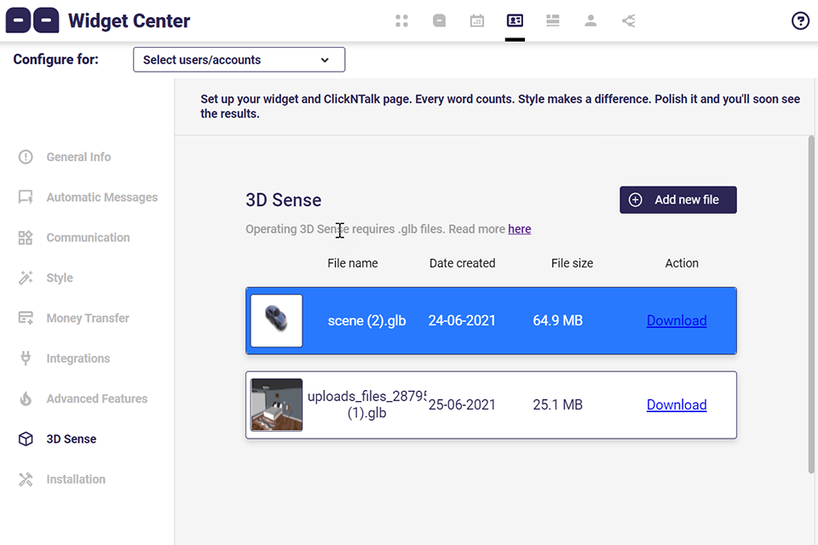Open the four-dot dashboard icon in top nav
Image resolution: width=818 pixels, height=545 pixels.
coord(401,20)
